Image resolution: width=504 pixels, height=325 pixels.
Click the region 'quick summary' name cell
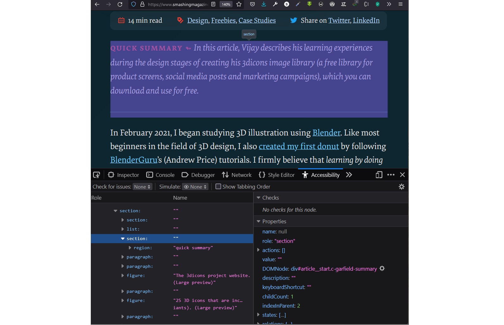pos(193,248)
